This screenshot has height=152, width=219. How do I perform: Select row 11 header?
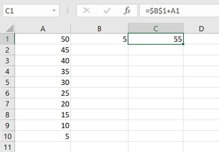click(7, 147)
